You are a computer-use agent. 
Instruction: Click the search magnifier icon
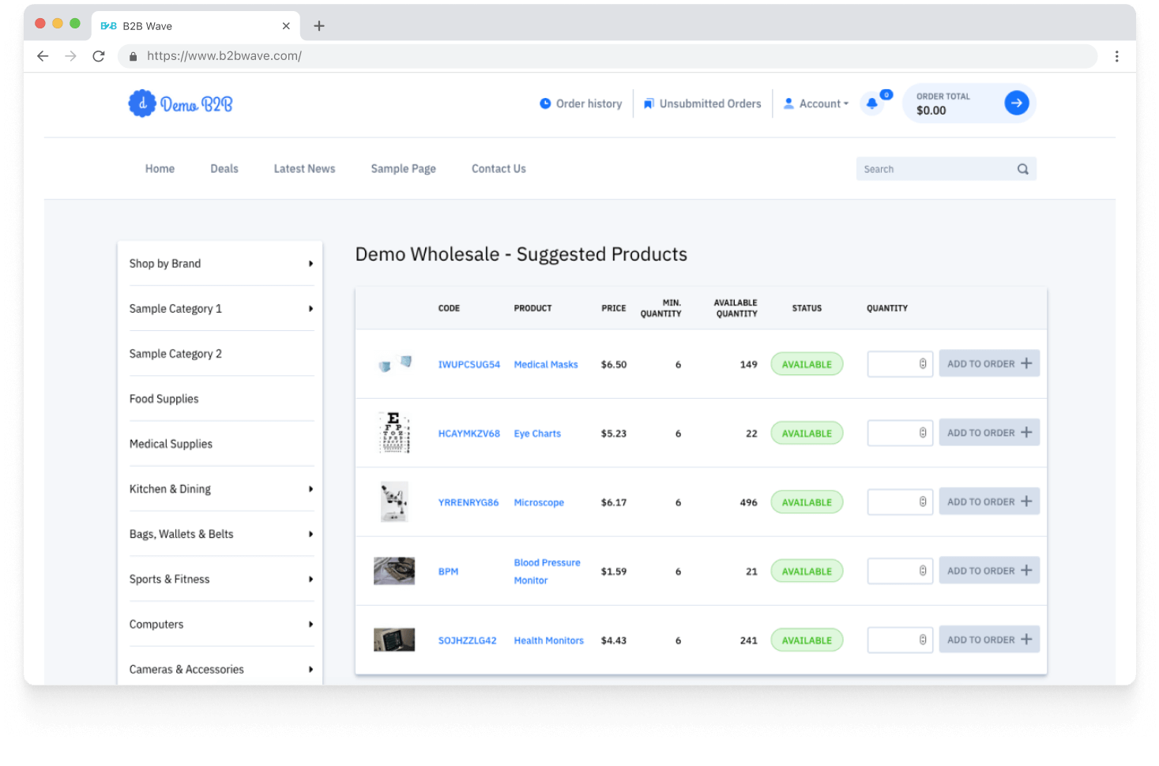click(x=1022, y=169)
